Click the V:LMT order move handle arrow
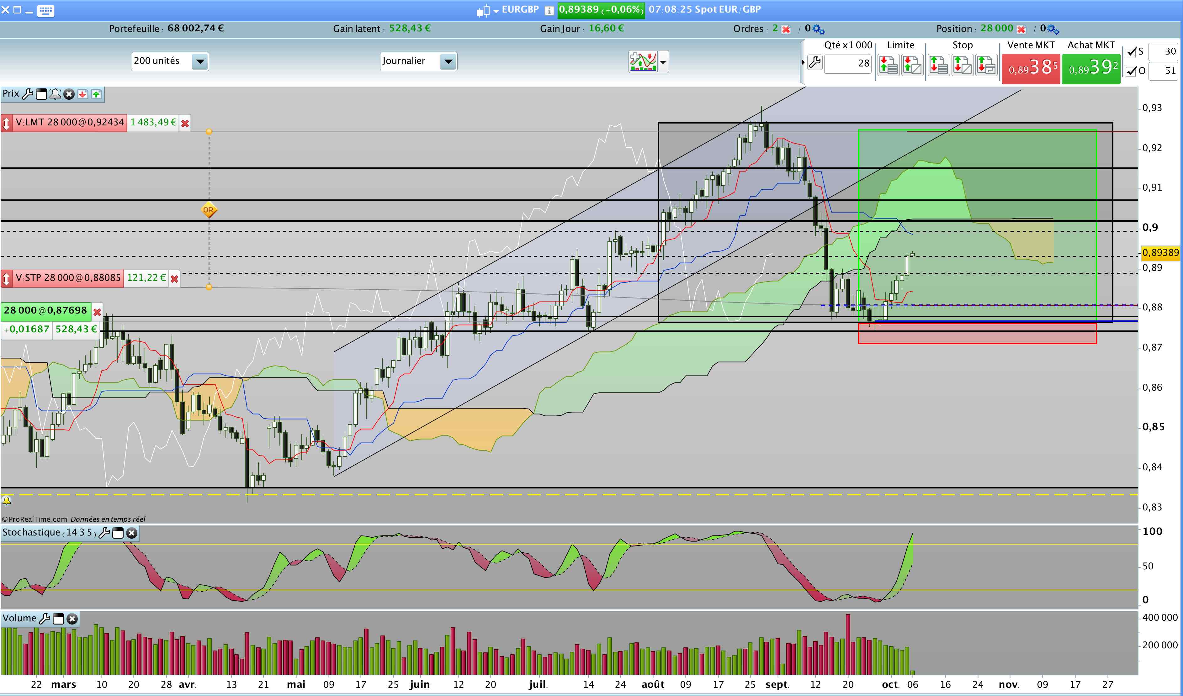 7,124
